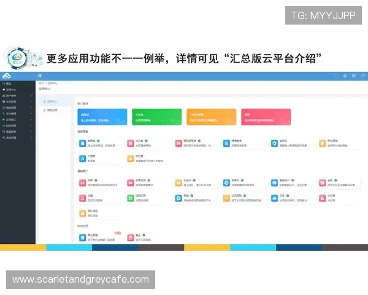
Task: Open the 积分商城 yellow app icon
Action: (x=322, y=143)
